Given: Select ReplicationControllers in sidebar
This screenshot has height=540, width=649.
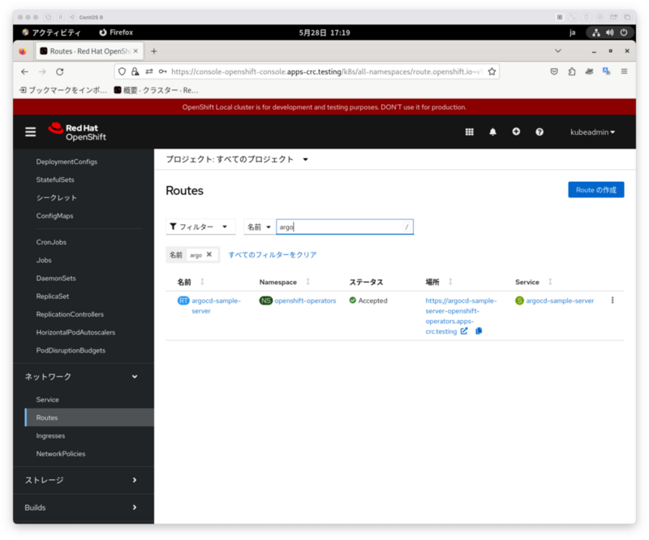Looking at the screenshot, I should [70, 314].
